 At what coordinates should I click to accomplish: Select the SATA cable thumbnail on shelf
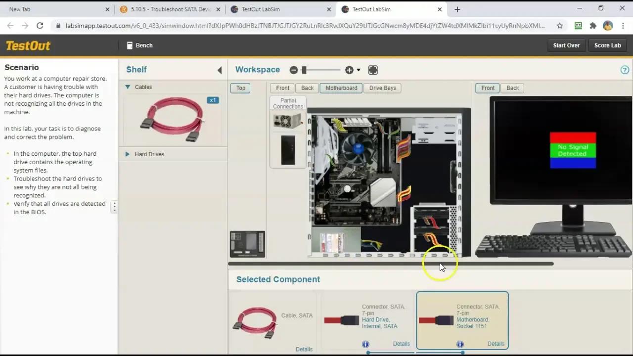click(x=172, y=120)
